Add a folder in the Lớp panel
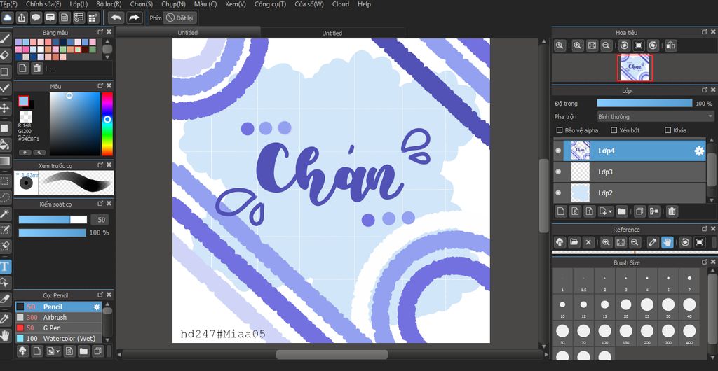 point(621,211)
